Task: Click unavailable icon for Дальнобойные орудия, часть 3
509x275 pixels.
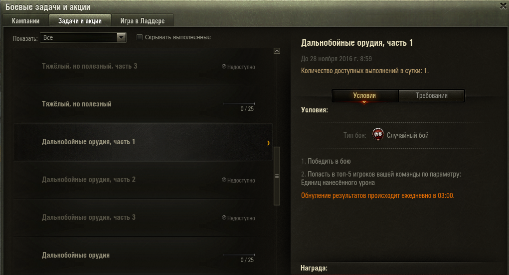Action: [x=224, y=218]
